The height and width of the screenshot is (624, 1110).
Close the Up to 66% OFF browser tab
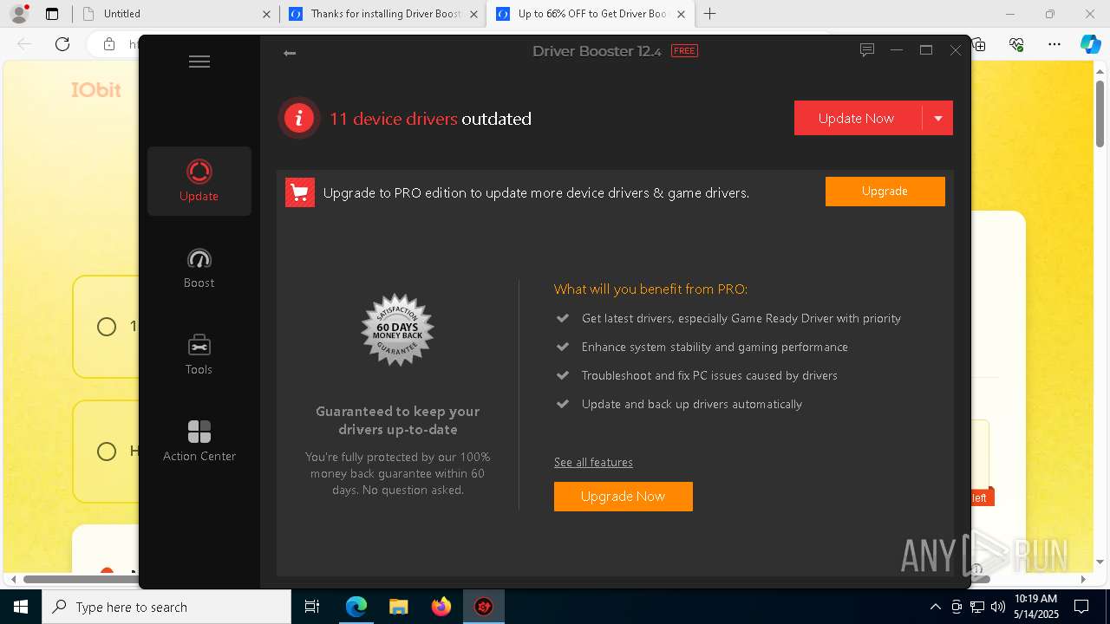(681, 14)
